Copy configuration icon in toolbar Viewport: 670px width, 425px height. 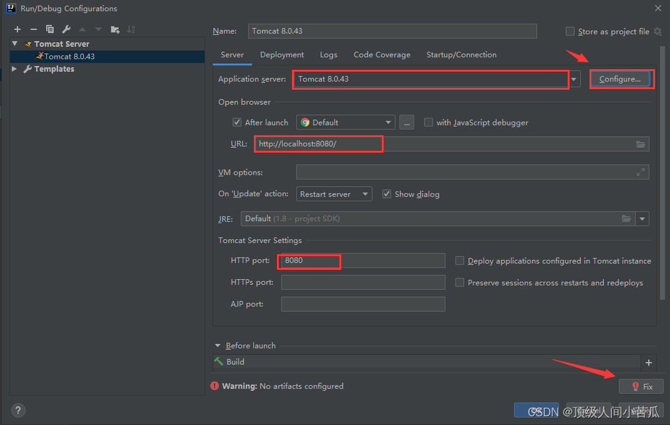(50, 29)
